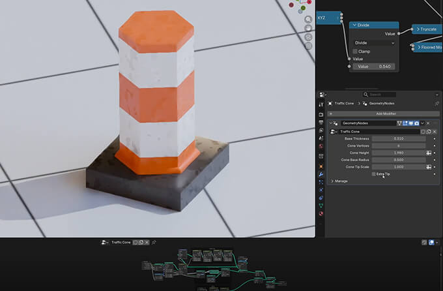The width and height of the screenshot is (443, 291).
Task: Click the viewport zoom magnifier icon
Action: pos(308,20)
